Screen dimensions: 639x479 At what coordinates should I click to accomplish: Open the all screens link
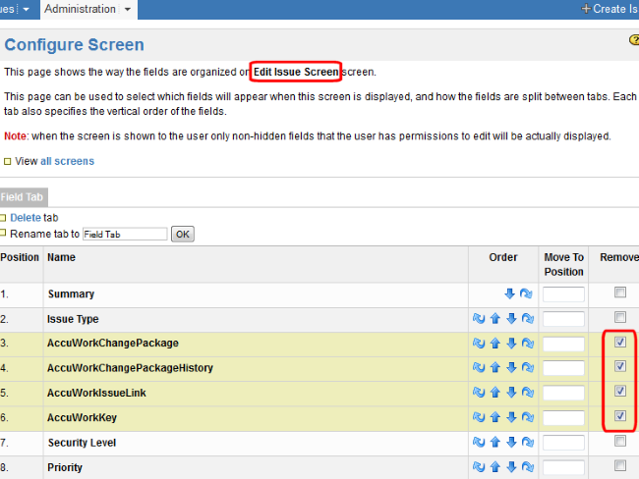pyautogui.click(x=67, y=161)
